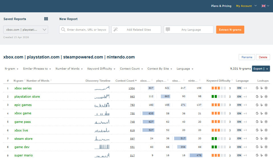Open the Similar Phrases to filter
The width and height of the screenshot is (273, 159).
[x=37, y=69]
